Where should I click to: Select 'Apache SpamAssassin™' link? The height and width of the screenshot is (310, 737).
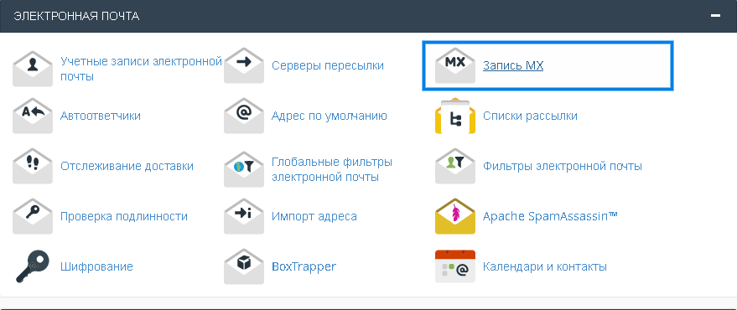[550, 216]
